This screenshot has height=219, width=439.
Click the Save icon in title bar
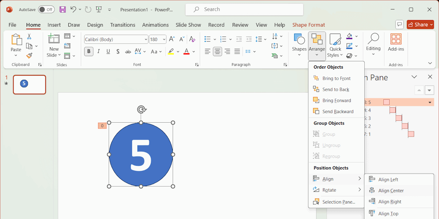tap(63, 9)
